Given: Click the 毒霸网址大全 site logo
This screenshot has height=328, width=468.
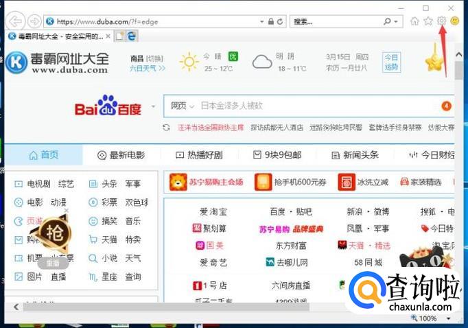Looking at the screenshot, I should [x=58, y=62].
